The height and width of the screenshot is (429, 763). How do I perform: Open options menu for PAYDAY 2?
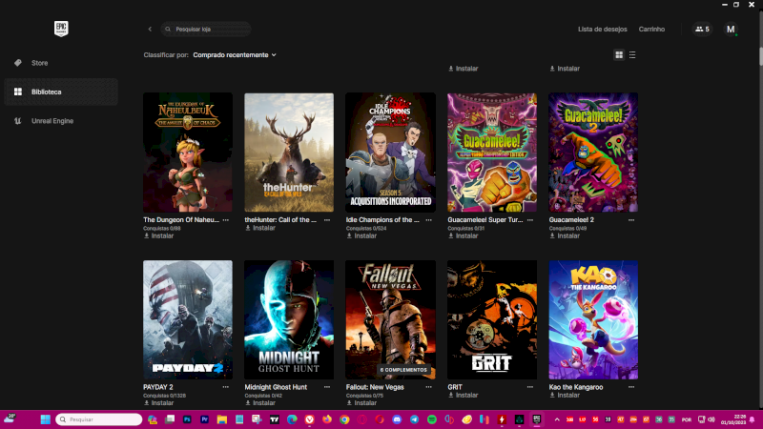pyautogui.click(x=226, y=387)
